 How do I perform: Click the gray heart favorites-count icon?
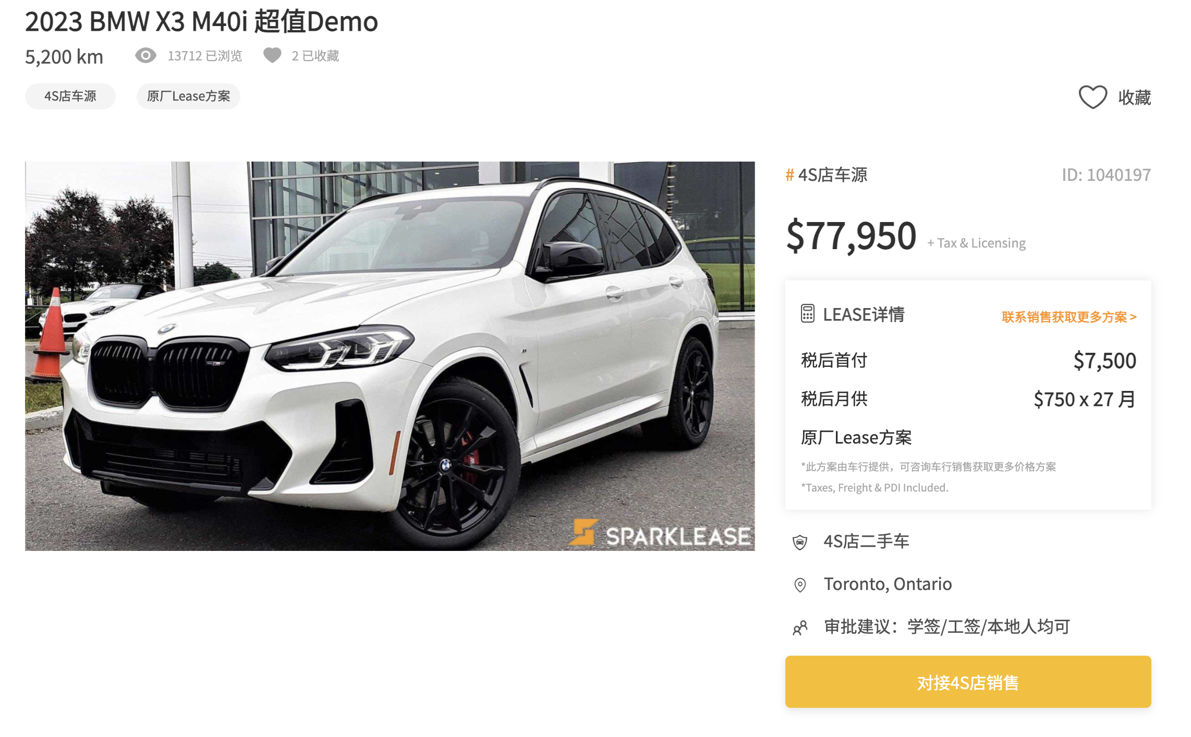(x=272, y=55)
